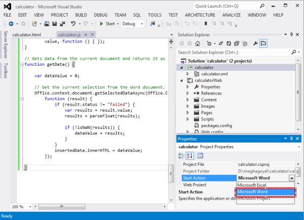Click the Home icon in Solution Explorer
The width and height of the screenshot is (304, 220).
[x=197, y=43]
